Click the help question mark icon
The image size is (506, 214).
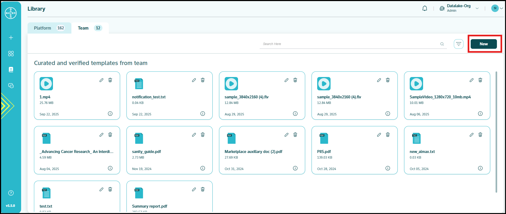tap(11, 193)
